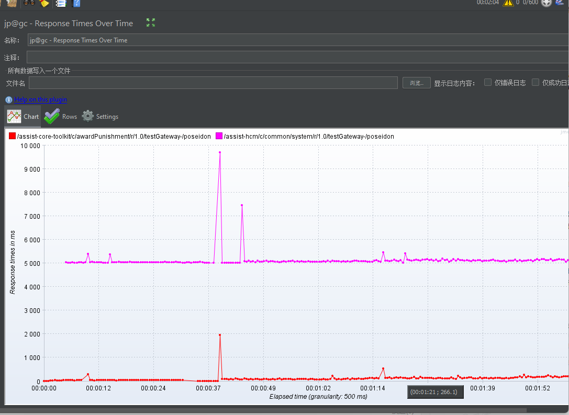Enable the successes-only log checkbox
Image resolution: width=569 pixels, height=415 pixels.
pos(535,82)
